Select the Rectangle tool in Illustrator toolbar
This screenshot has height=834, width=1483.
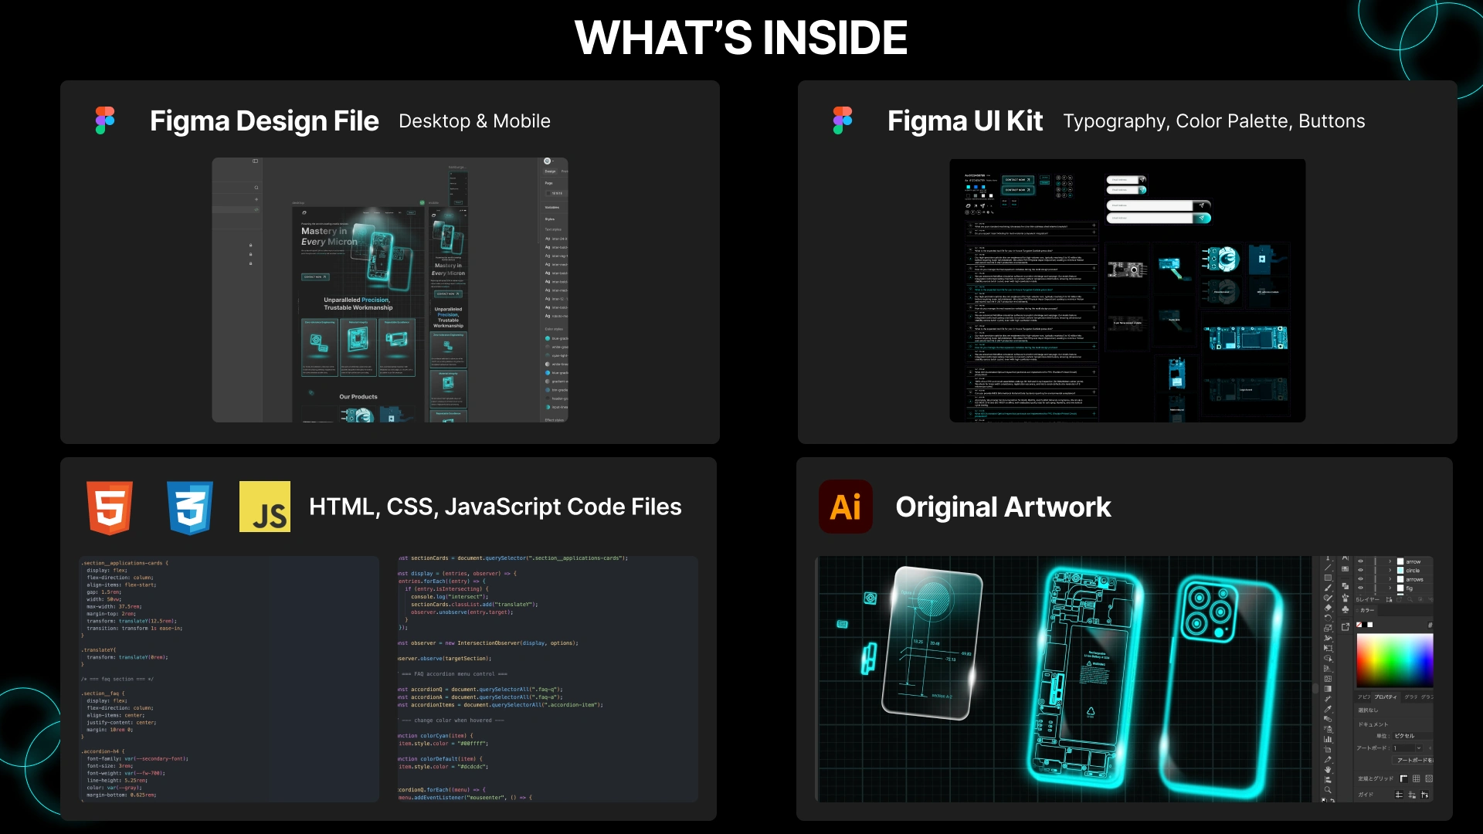(x=1328, y=578)
